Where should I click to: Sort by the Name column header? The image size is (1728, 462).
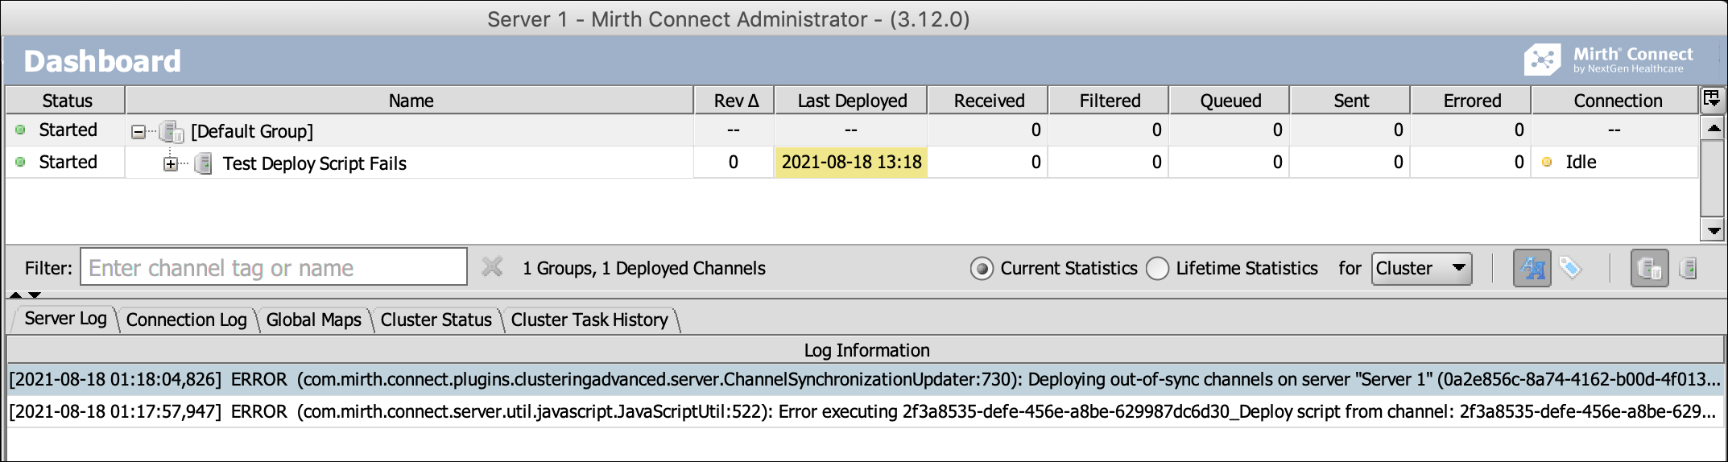coord(410,100)
